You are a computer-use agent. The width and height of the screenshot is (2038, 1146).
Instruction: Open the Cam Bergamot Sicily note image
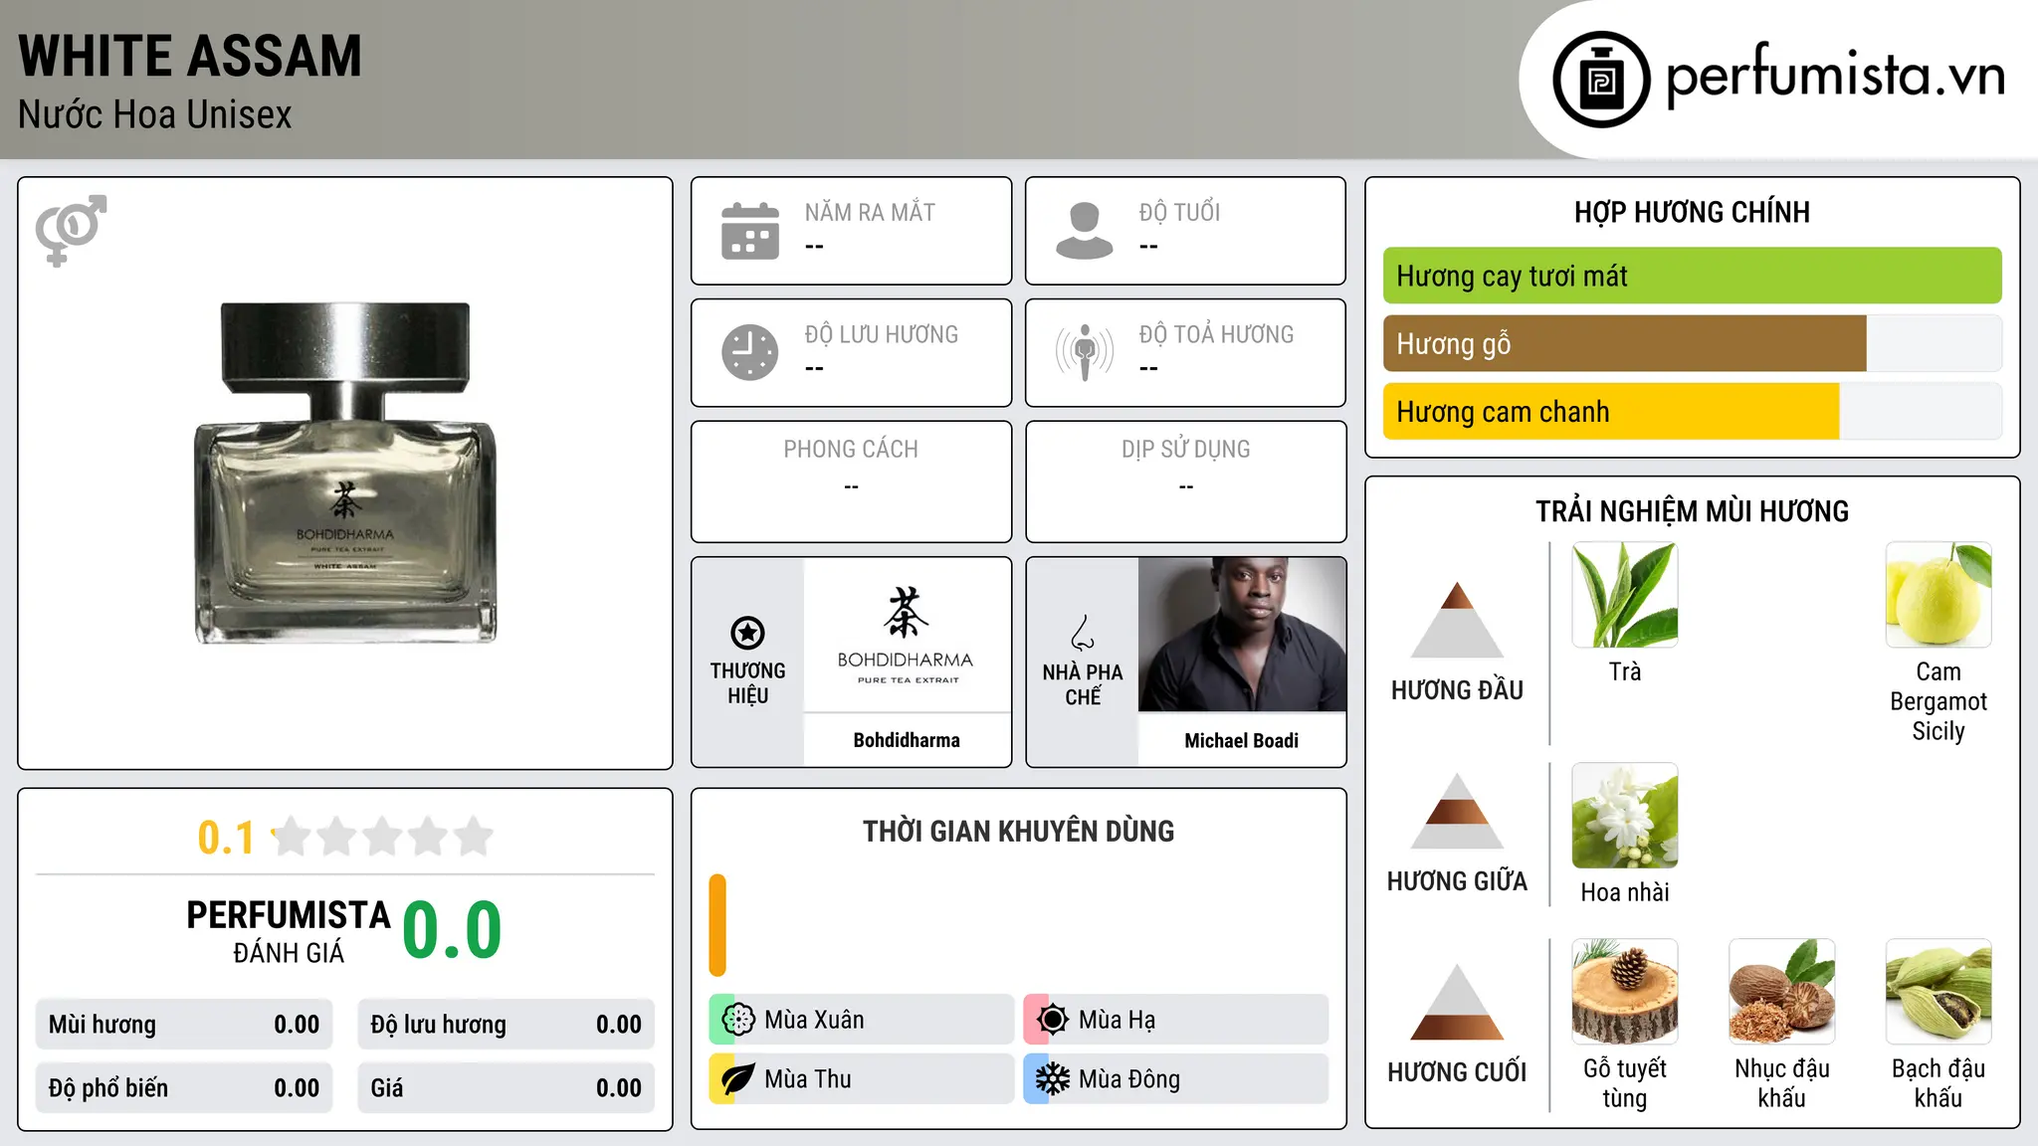click(x=1938, y=595)
